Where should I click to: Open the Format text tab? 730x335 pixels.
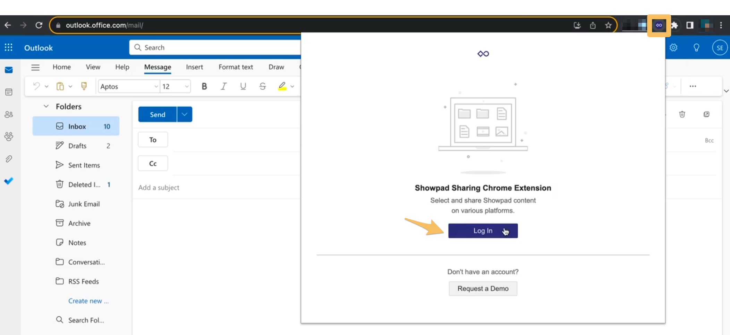(x=236, y=67)
